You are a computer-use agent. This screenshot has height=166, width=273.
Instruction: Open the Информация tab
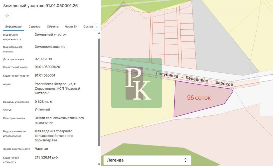pyautogui.click(x=13, y=27)
